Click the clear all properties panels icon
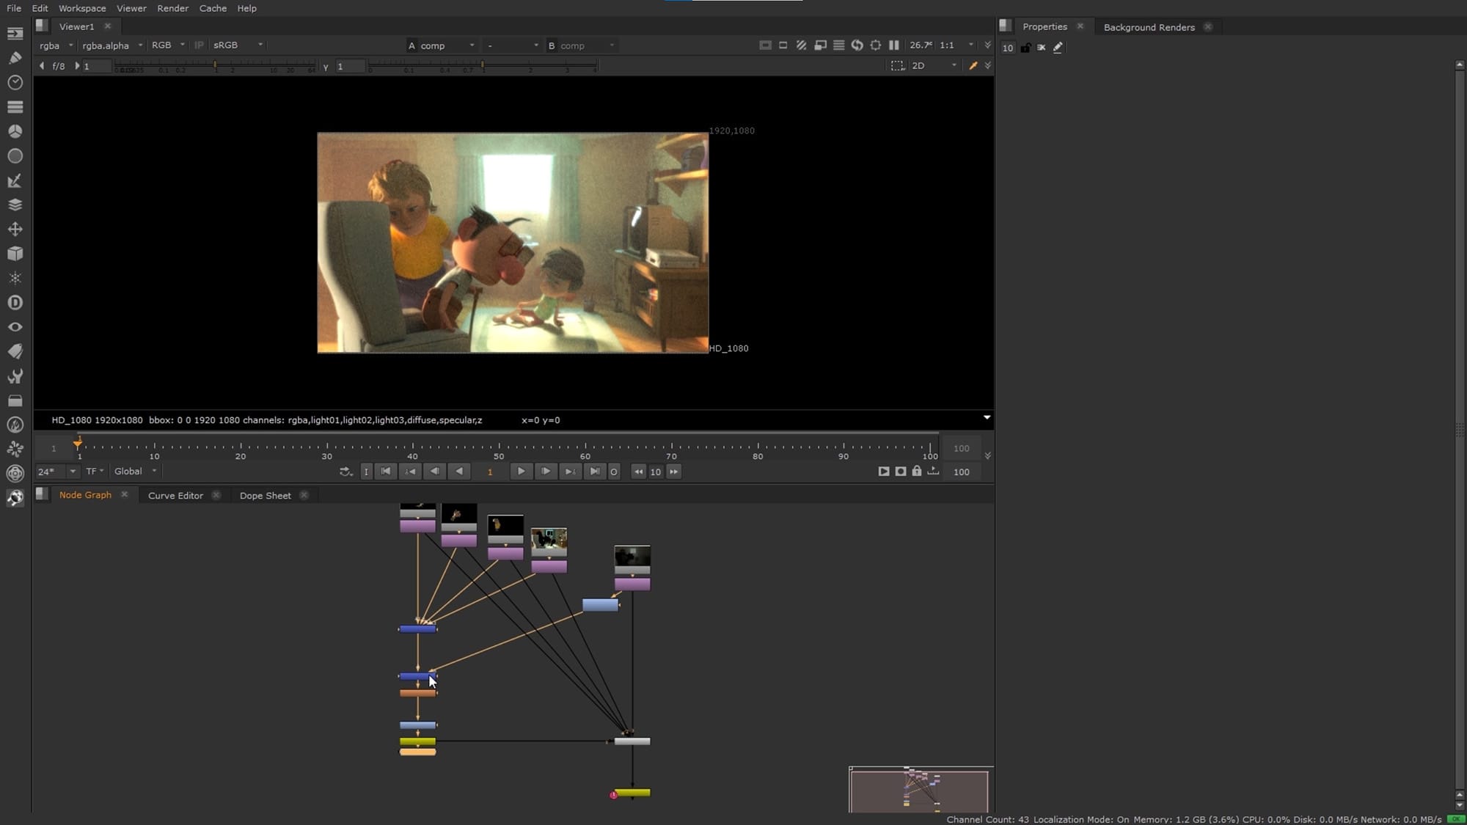The image size is (1467, 825). click(1041, 47)
